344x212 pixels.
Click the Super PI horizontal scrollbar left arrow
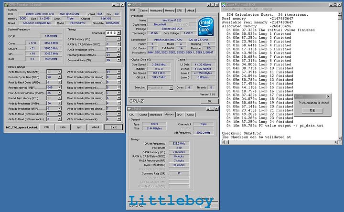223,142
